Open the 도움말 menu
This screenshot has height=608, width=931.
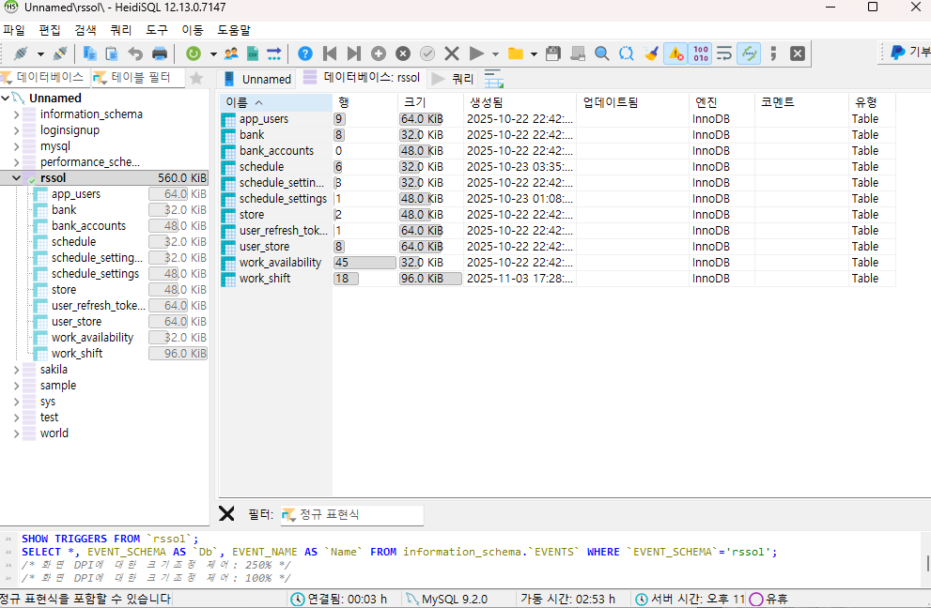(x=234, y=30)
